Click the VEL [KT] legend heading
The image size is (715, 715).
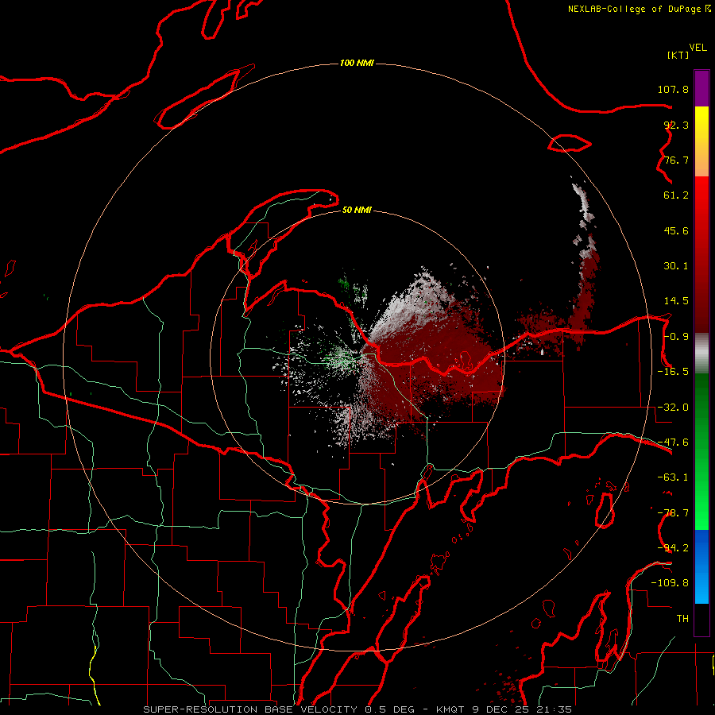tap(686, 51)
